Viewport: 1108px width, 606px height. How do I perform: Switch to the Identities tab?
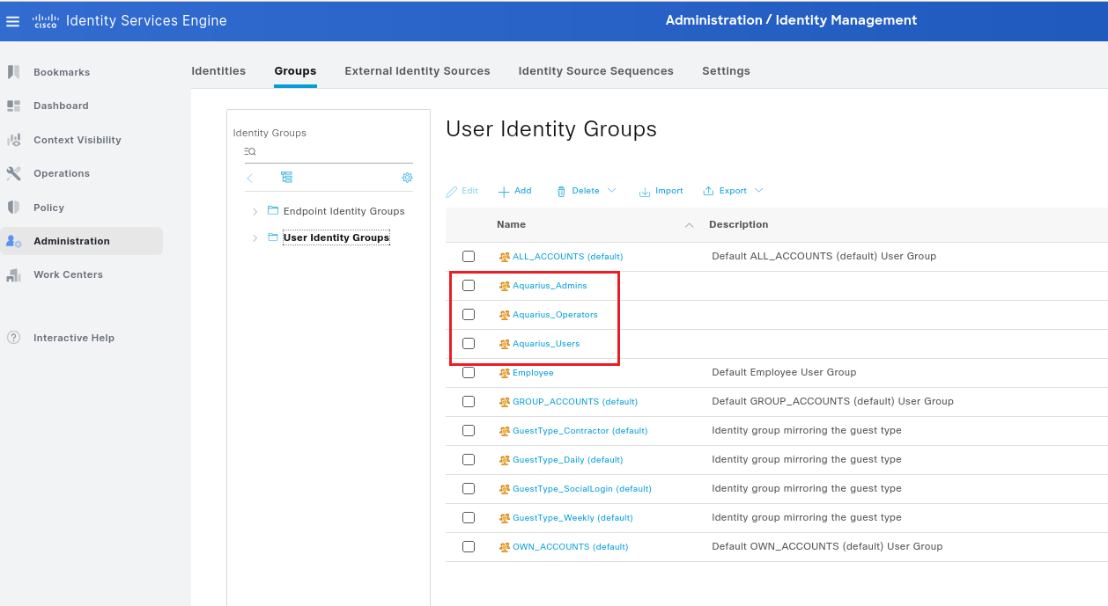pyautogui.click(x=218, y=71)
